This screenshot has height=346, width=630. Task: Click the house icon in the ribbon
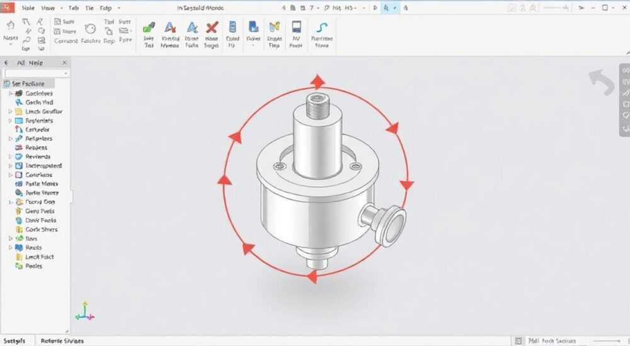tap(11, 25)
